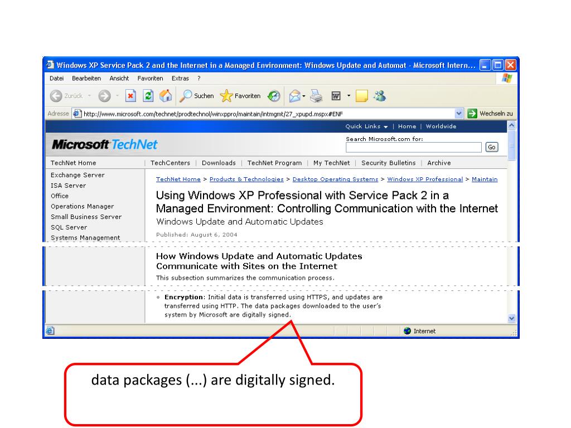Open Desktop Operating Systems breadcrumb link

(x=335, y=179)
